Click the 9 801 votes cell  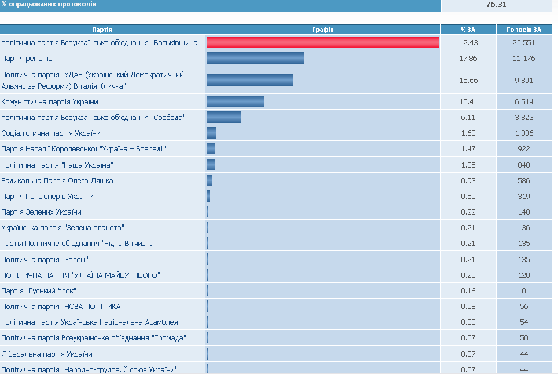pyautogui.click(x=523, y=80)
